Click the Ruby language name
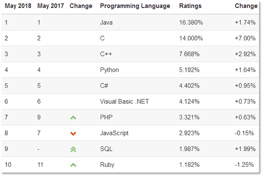Viewport: 262px width, 176px height. click(107, 165)
